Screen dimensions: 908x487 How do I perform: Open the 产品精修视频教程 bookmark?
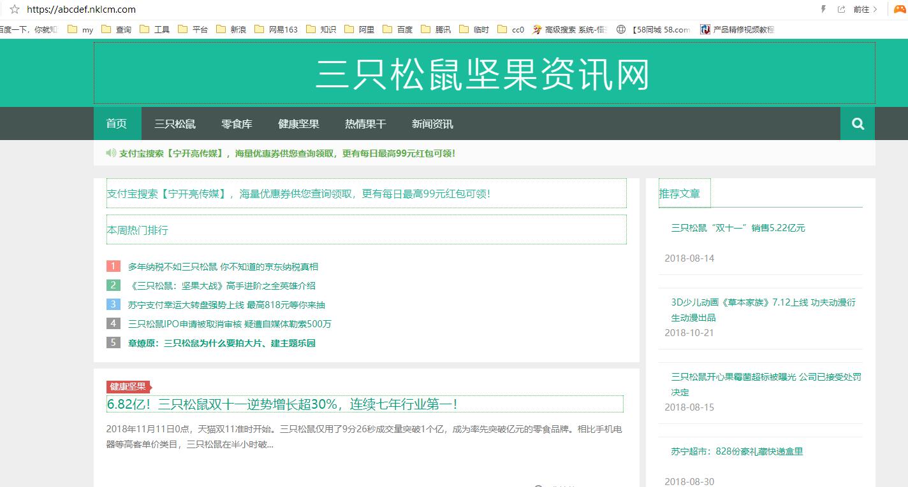point(738,29)
